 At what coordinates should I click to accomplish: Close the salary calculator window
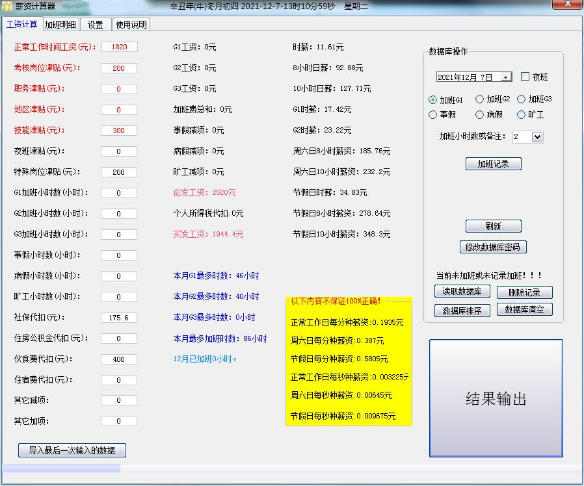pos(568,4)
